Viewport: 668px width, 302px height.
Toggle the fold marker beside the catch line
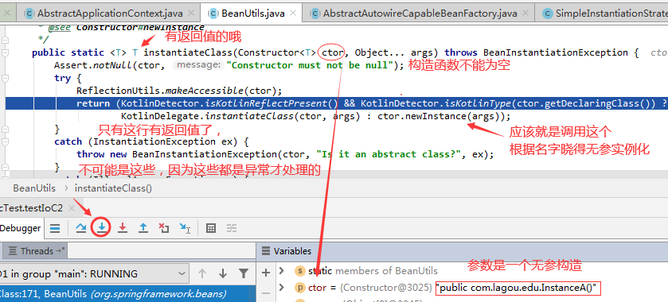tap(5, 141)
